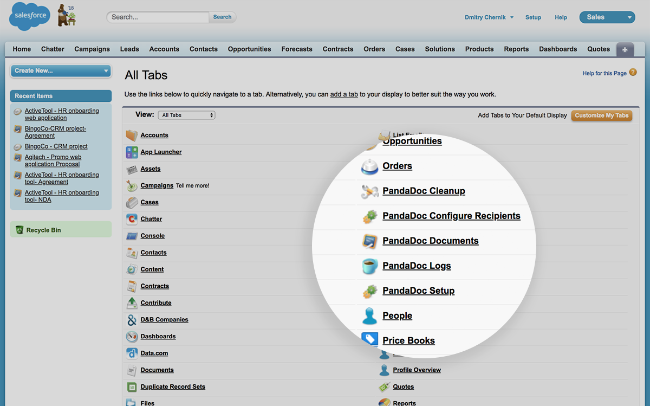Click the Campaigns target icon
The image size is (650, 406).
132,185
